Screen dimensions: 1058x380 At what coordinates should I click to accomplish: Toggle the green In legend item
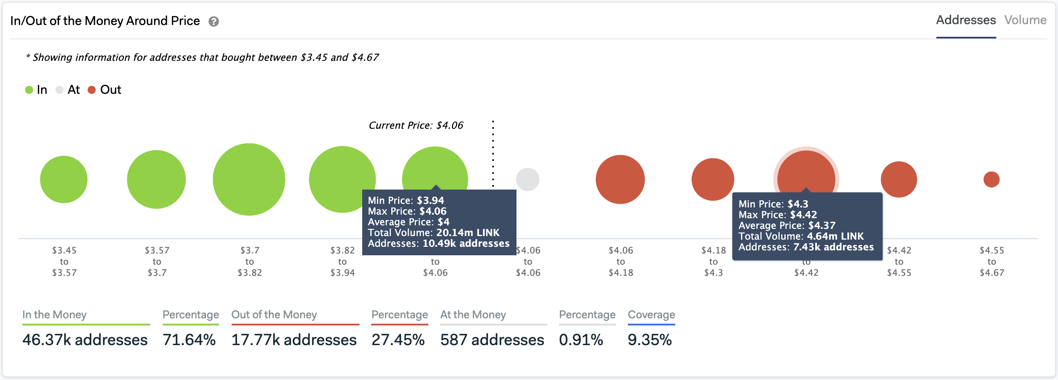point(36,90)
